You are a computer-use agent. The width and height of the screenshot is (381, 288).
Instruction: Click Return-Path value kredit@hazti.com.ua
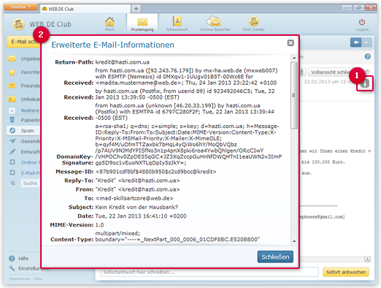(x=122, y=62)
